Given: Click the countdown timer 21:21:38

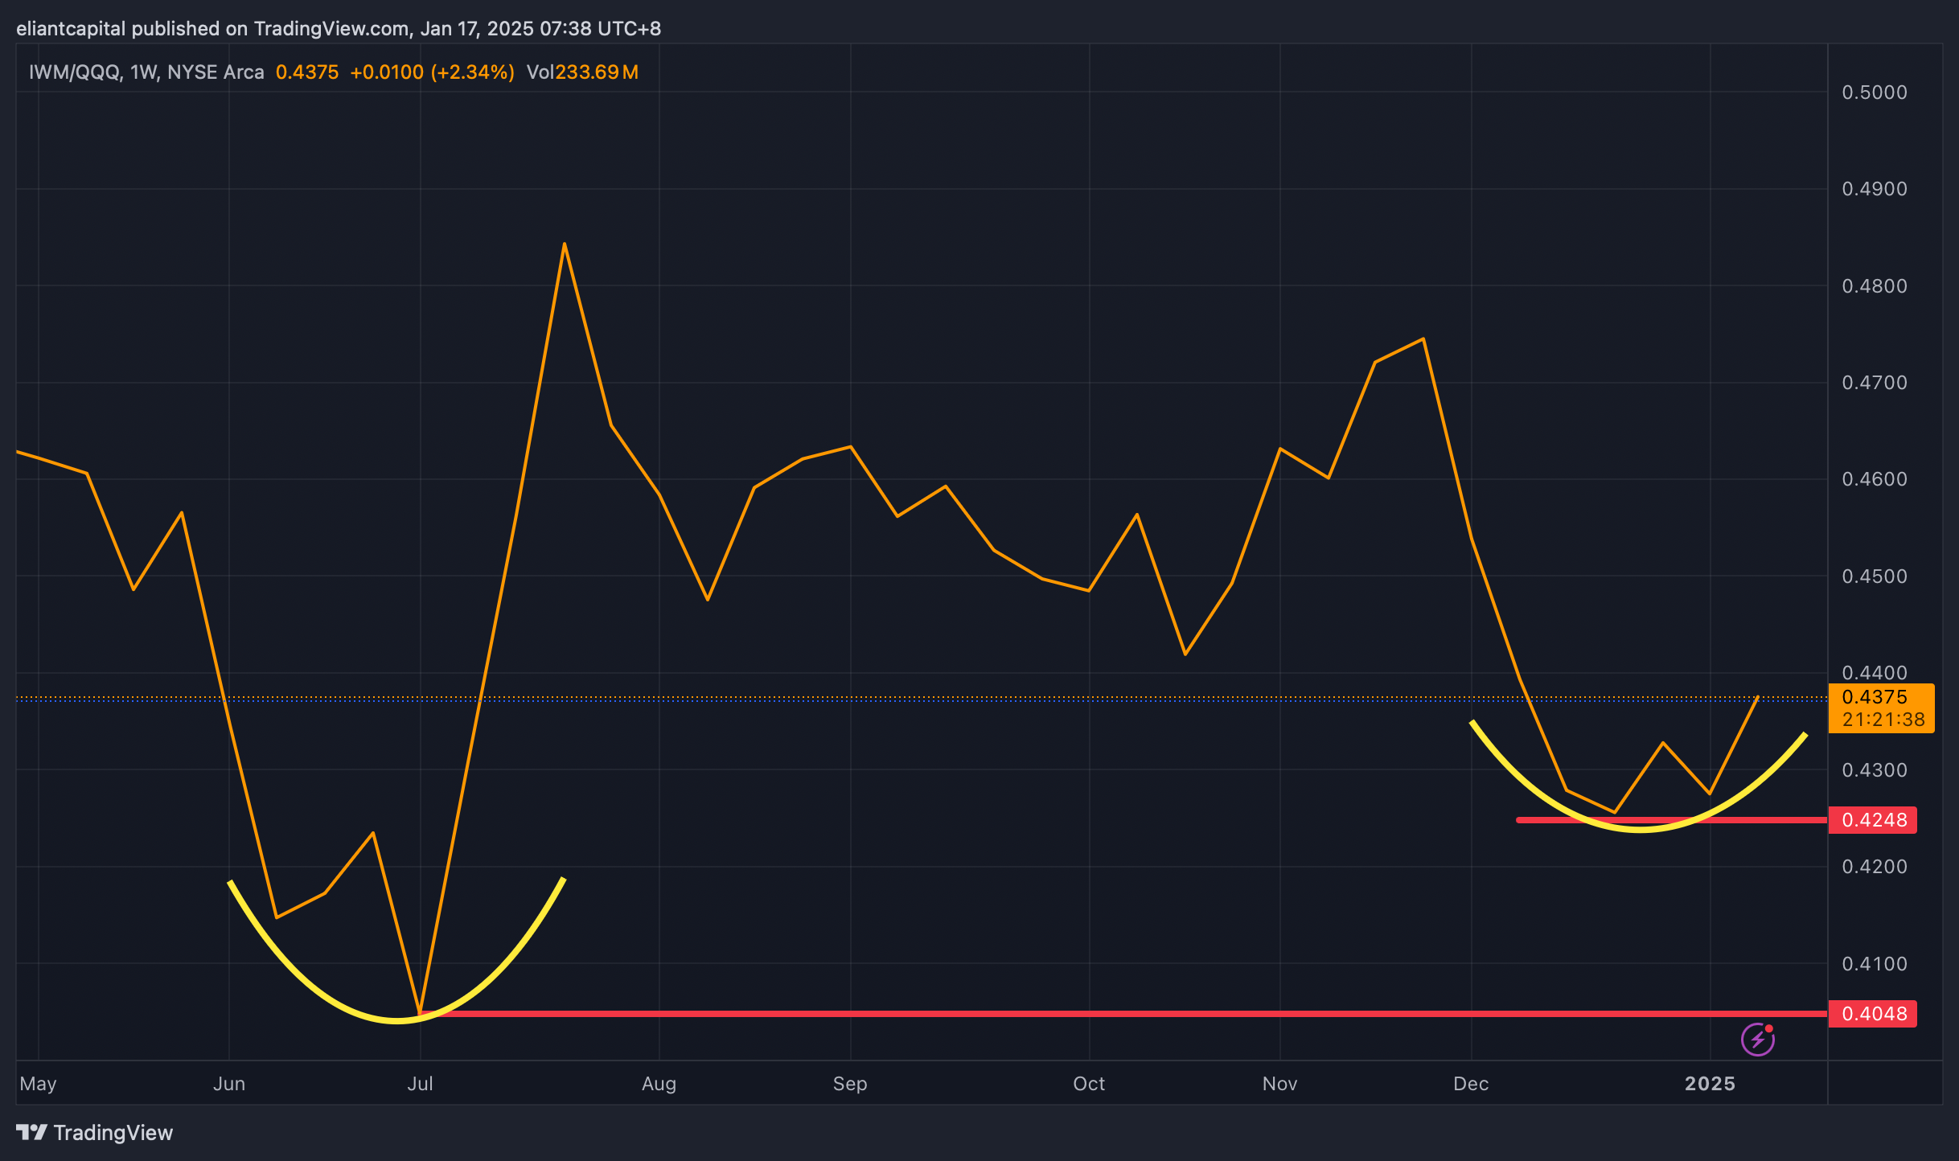Looking at the screenshot, I should pos(1883,720).
